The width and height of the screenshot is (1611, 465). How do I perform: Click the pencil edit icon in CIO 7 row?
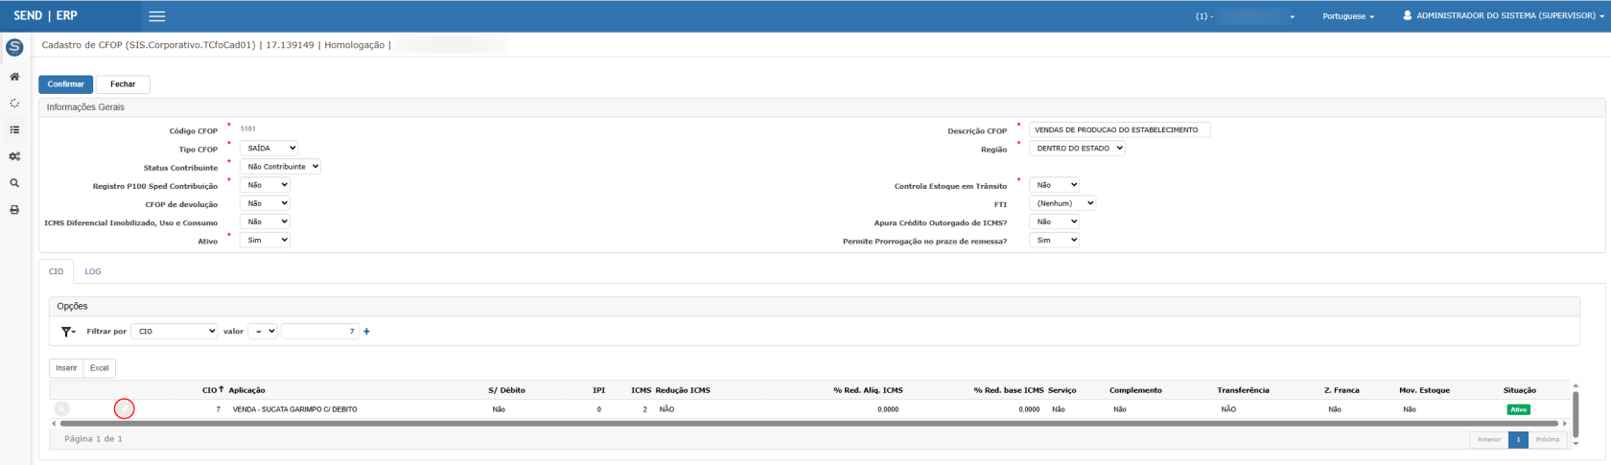pos(124,409)
